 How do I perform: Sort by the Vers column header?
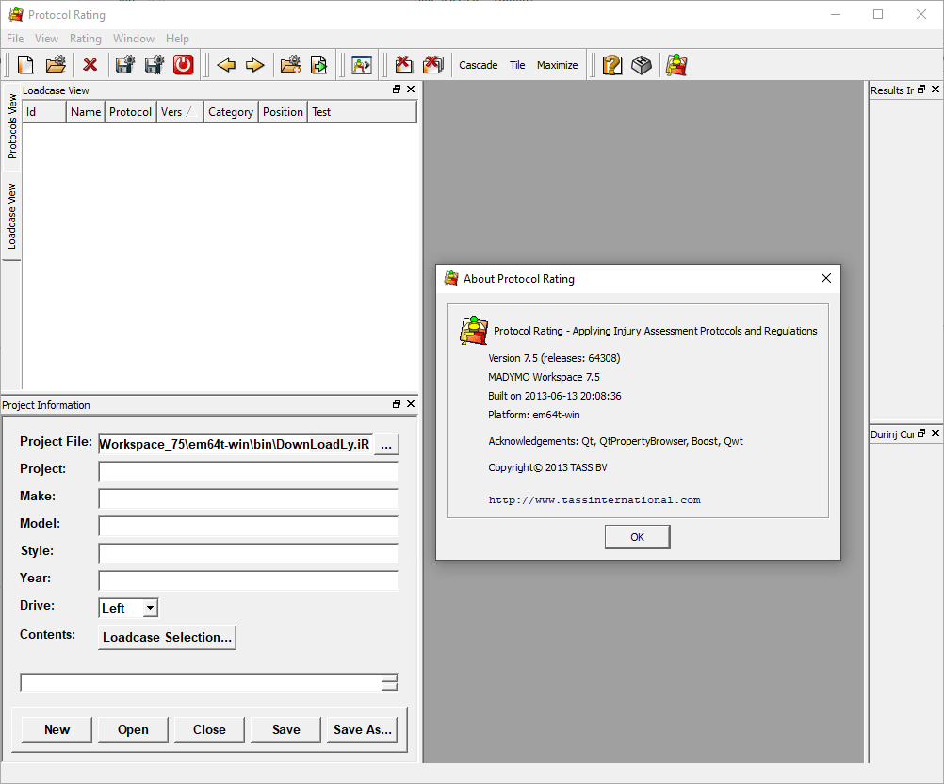click(x=180, y=112)
